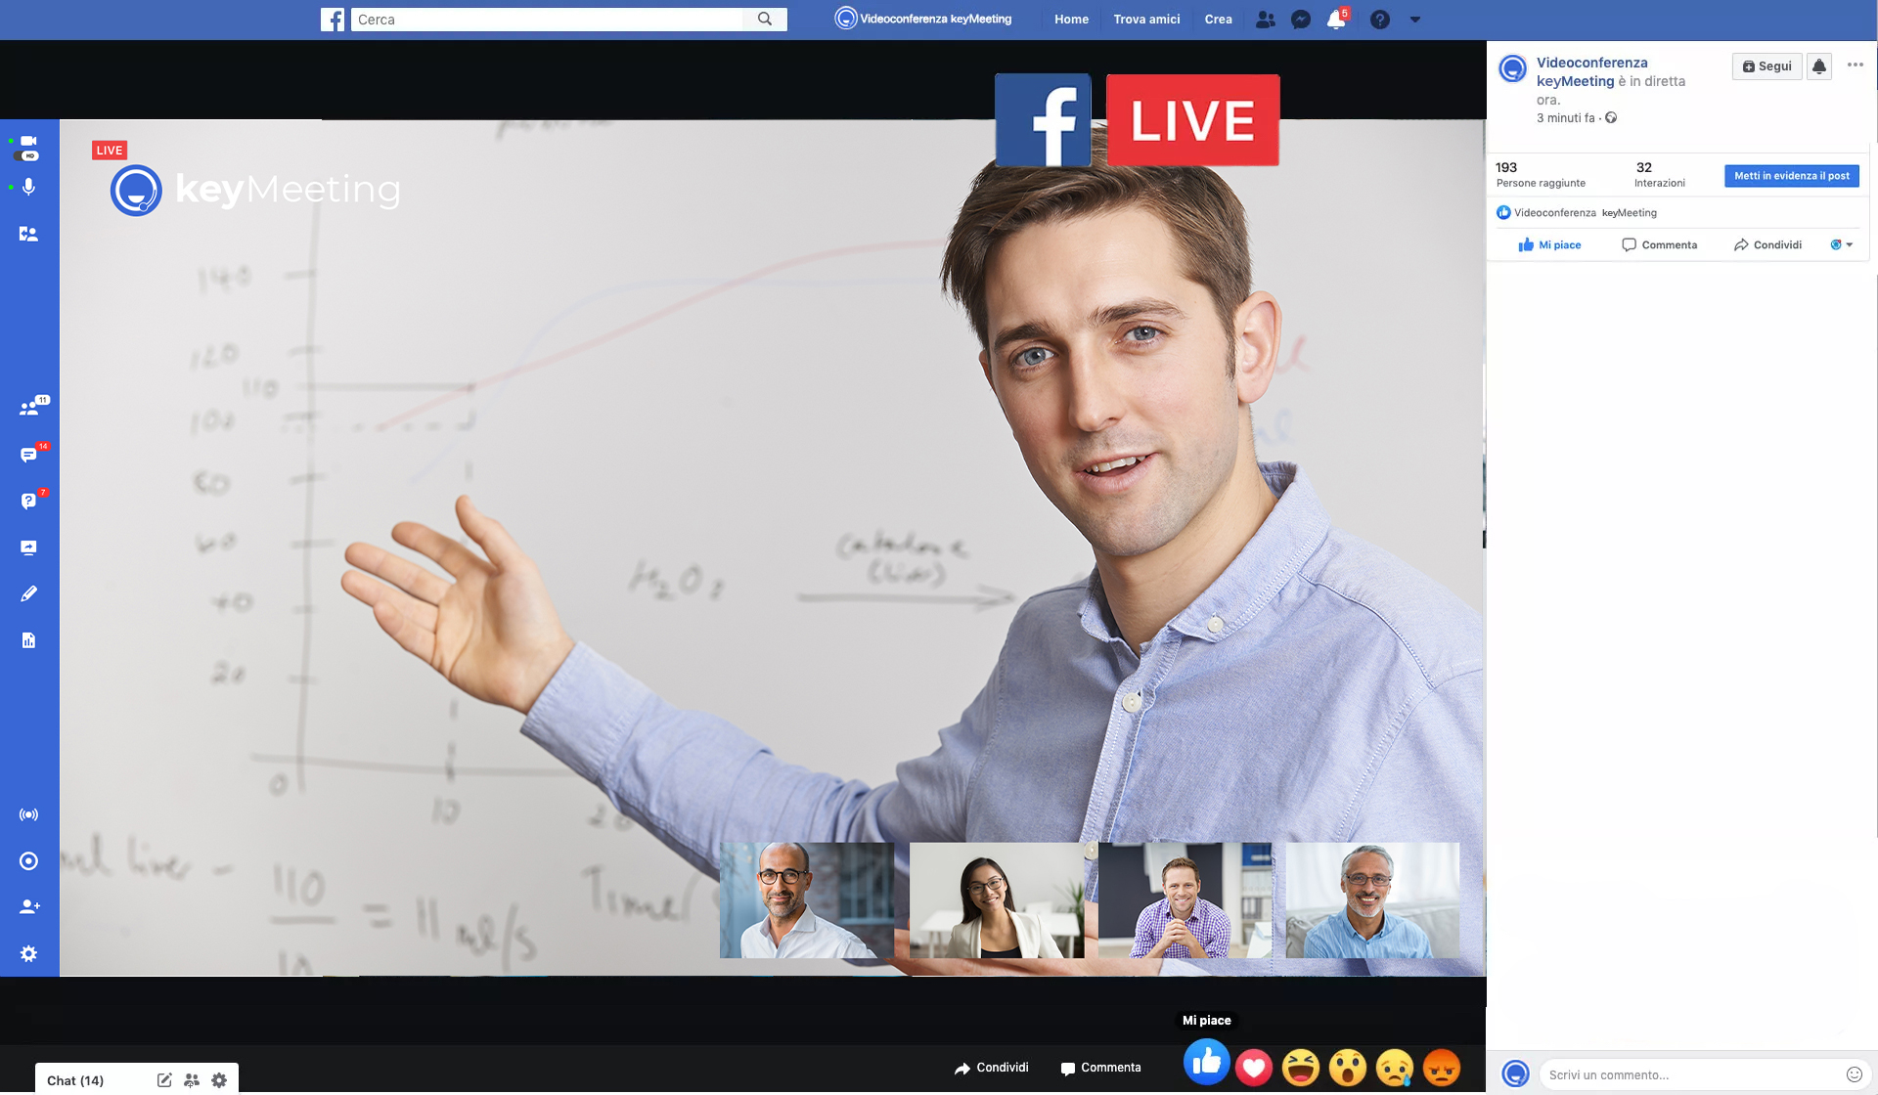
Task: Open the post options three-dot menu
Action: [x=1855, y=66]
